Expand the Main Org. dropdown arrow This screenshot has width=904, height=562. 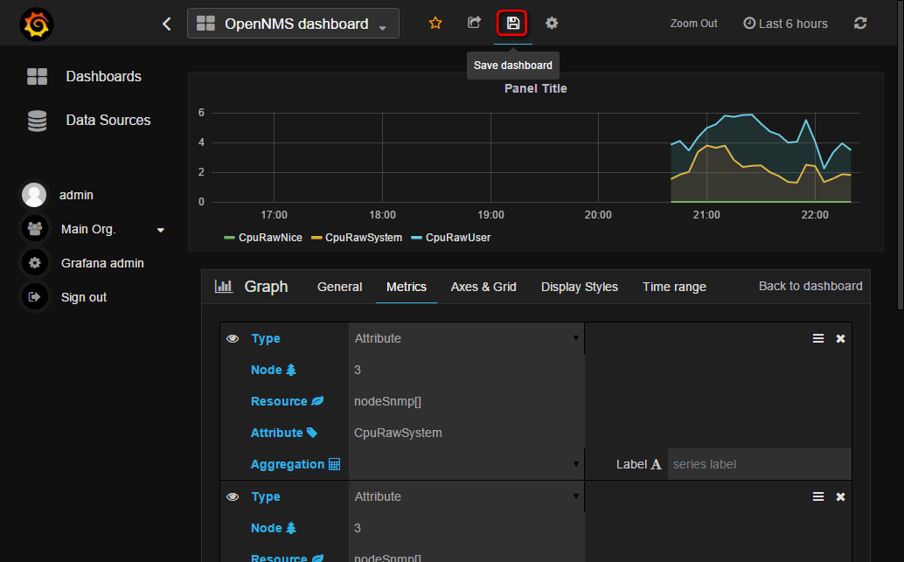point(161,230)
